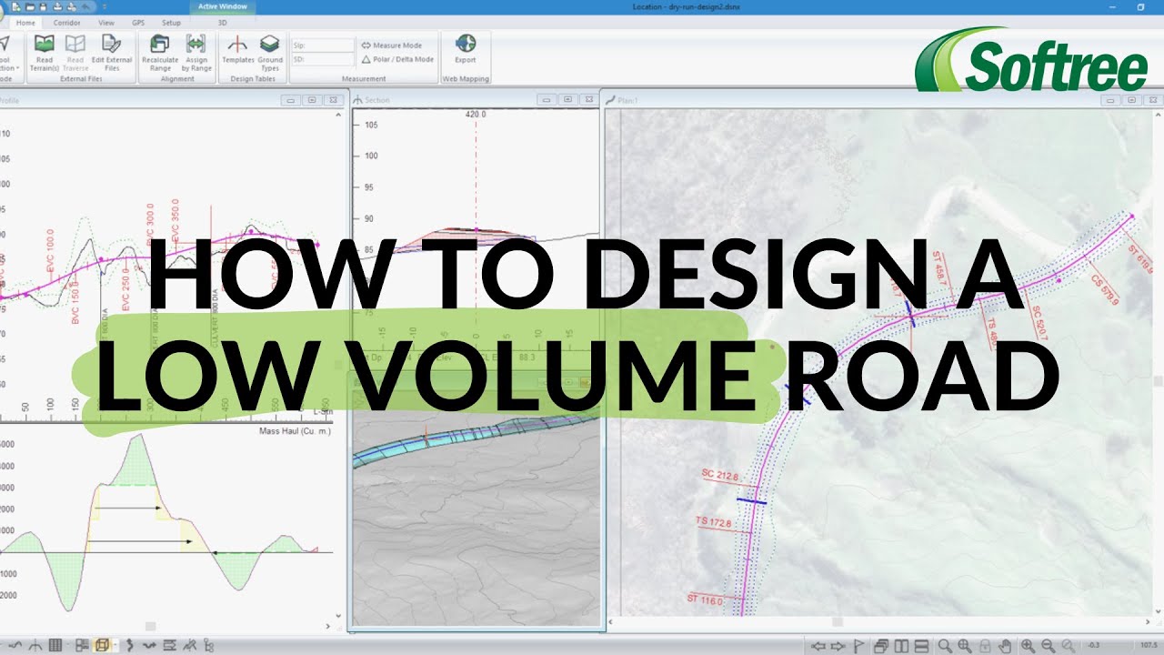Viewport: 1164px width, 655px height.
Task: Click the next-station right arrow in the status bar
Action: point(838,646)
